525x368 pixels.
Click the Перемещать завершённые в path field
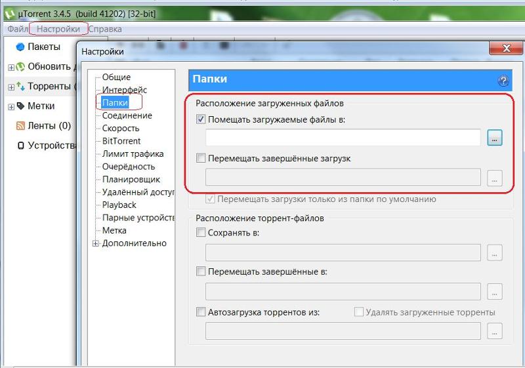pos(343,291)
